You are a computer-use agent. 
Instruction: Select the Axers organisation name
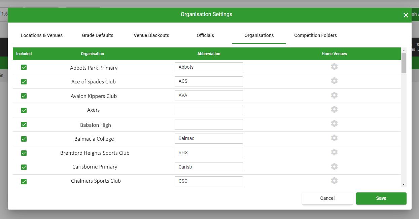point(94,110)
